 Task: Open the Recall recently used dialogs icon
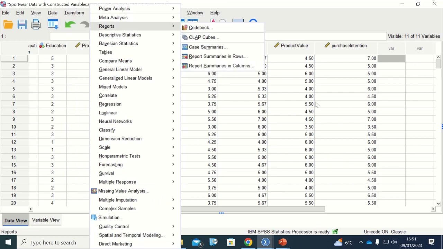[x=53, y=25]
